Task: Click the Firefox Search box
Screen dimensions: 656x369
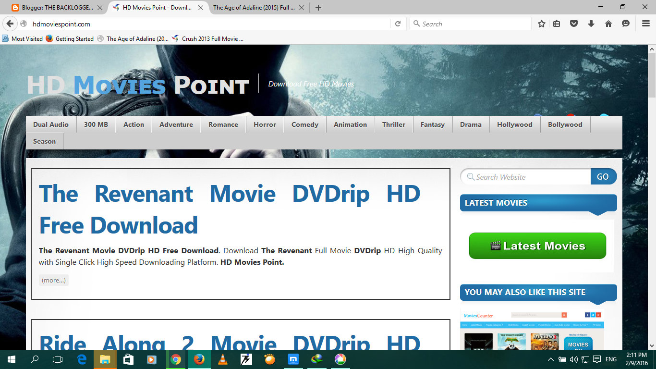Action: coord(471,24)
